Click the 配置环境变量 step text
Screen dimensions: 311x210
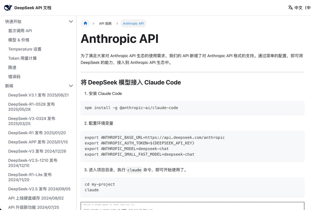[101, 123]
